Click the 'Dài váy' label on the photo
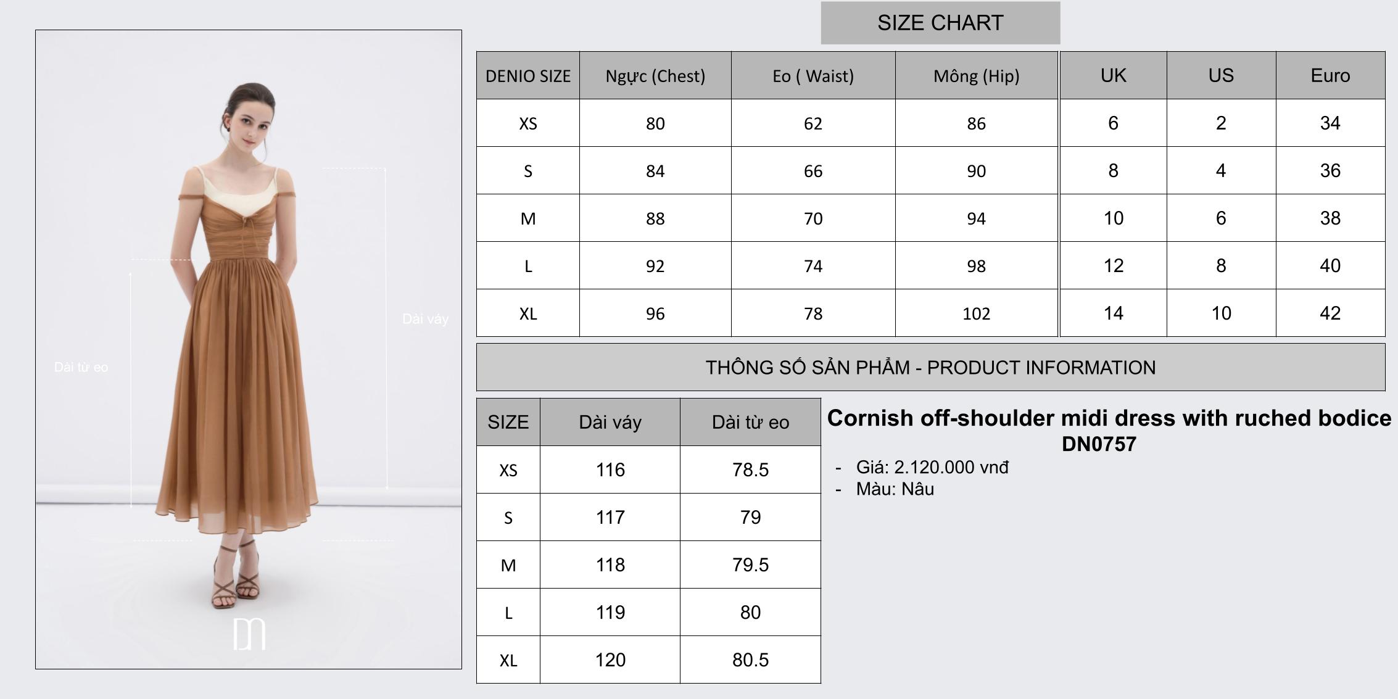This screenshot has height=699, width=1398. (425, 319)
